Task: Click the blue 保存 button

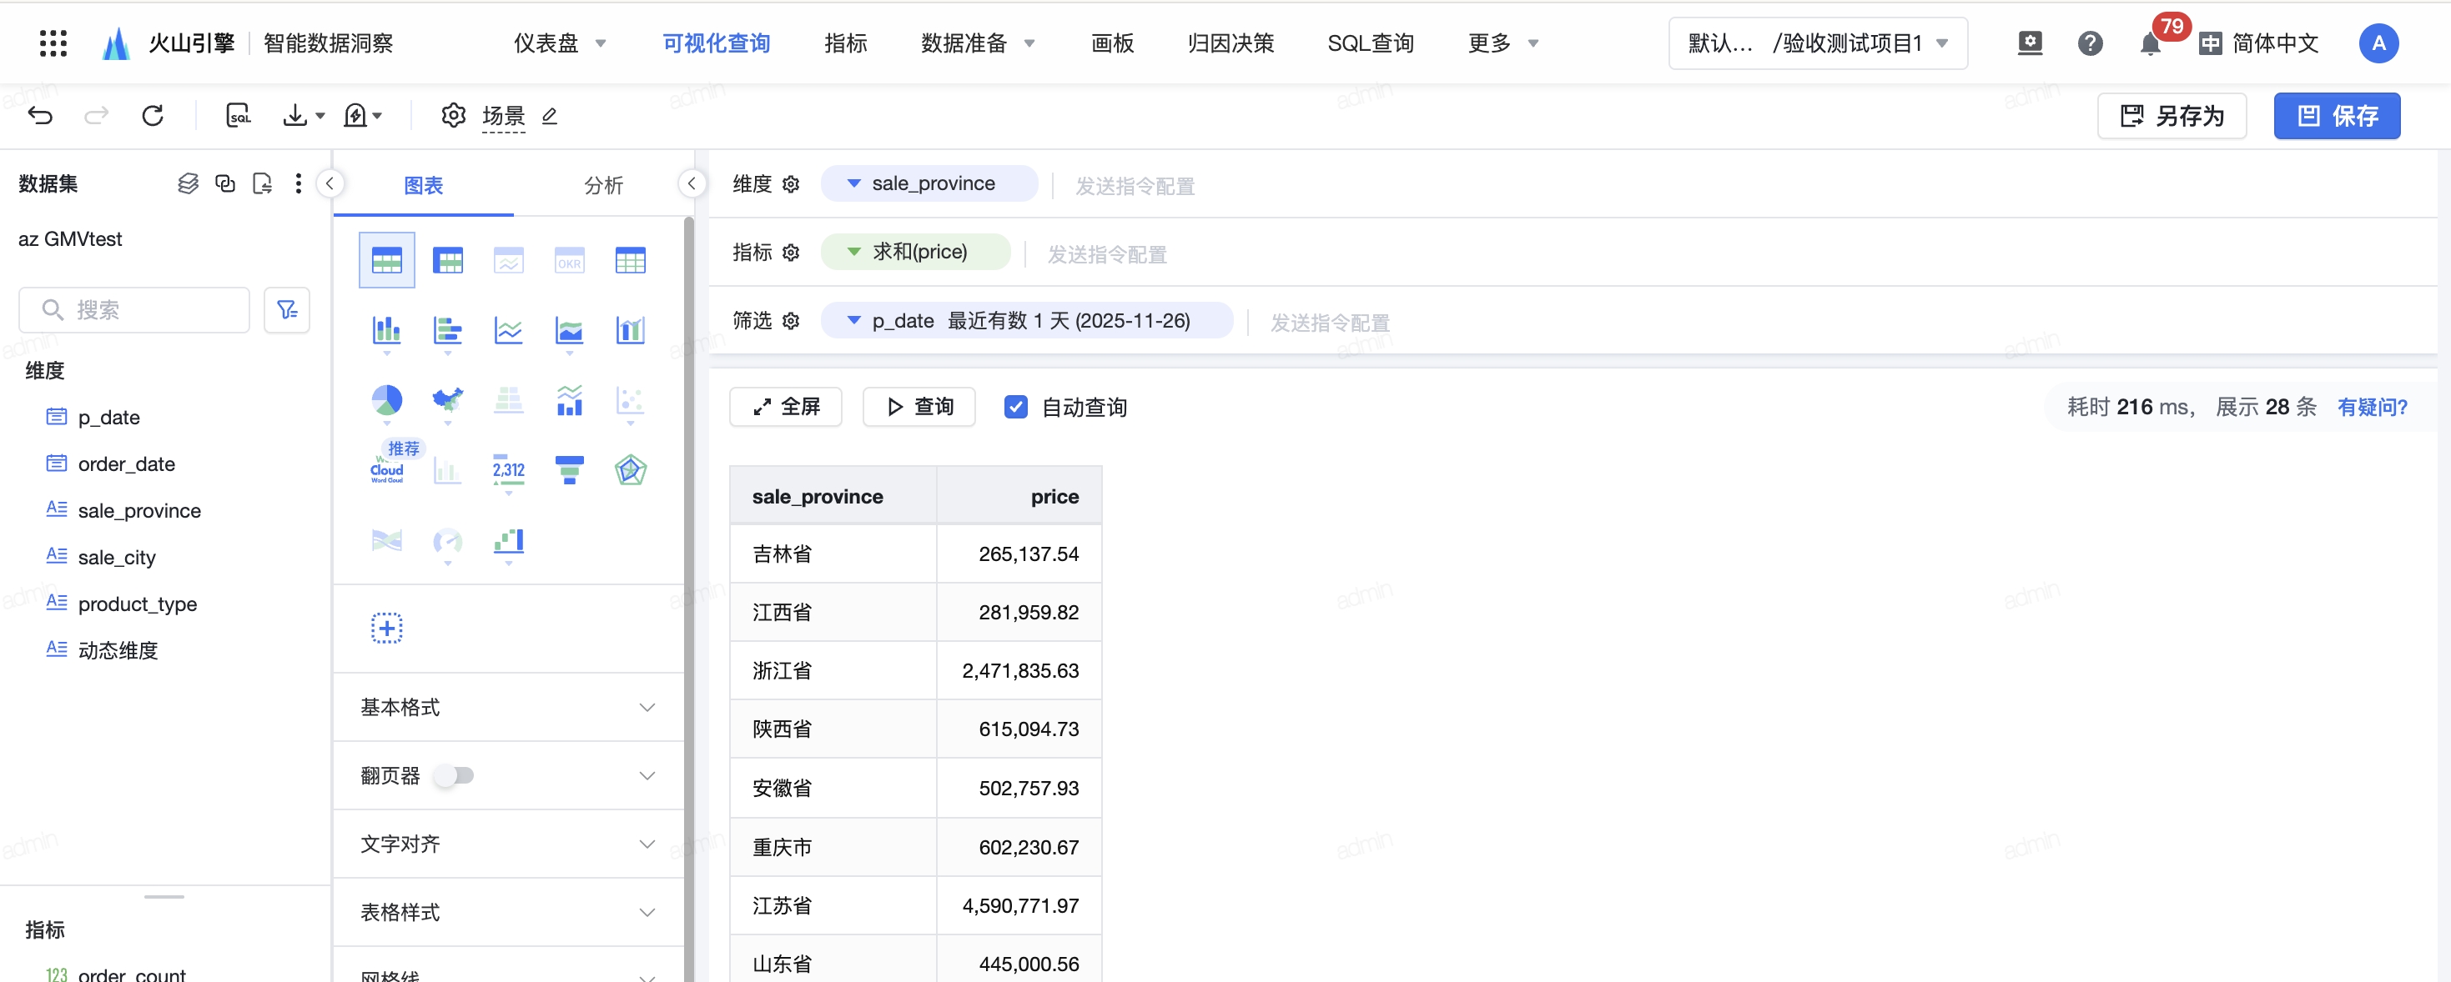Action: click(x=2336, y=116)
